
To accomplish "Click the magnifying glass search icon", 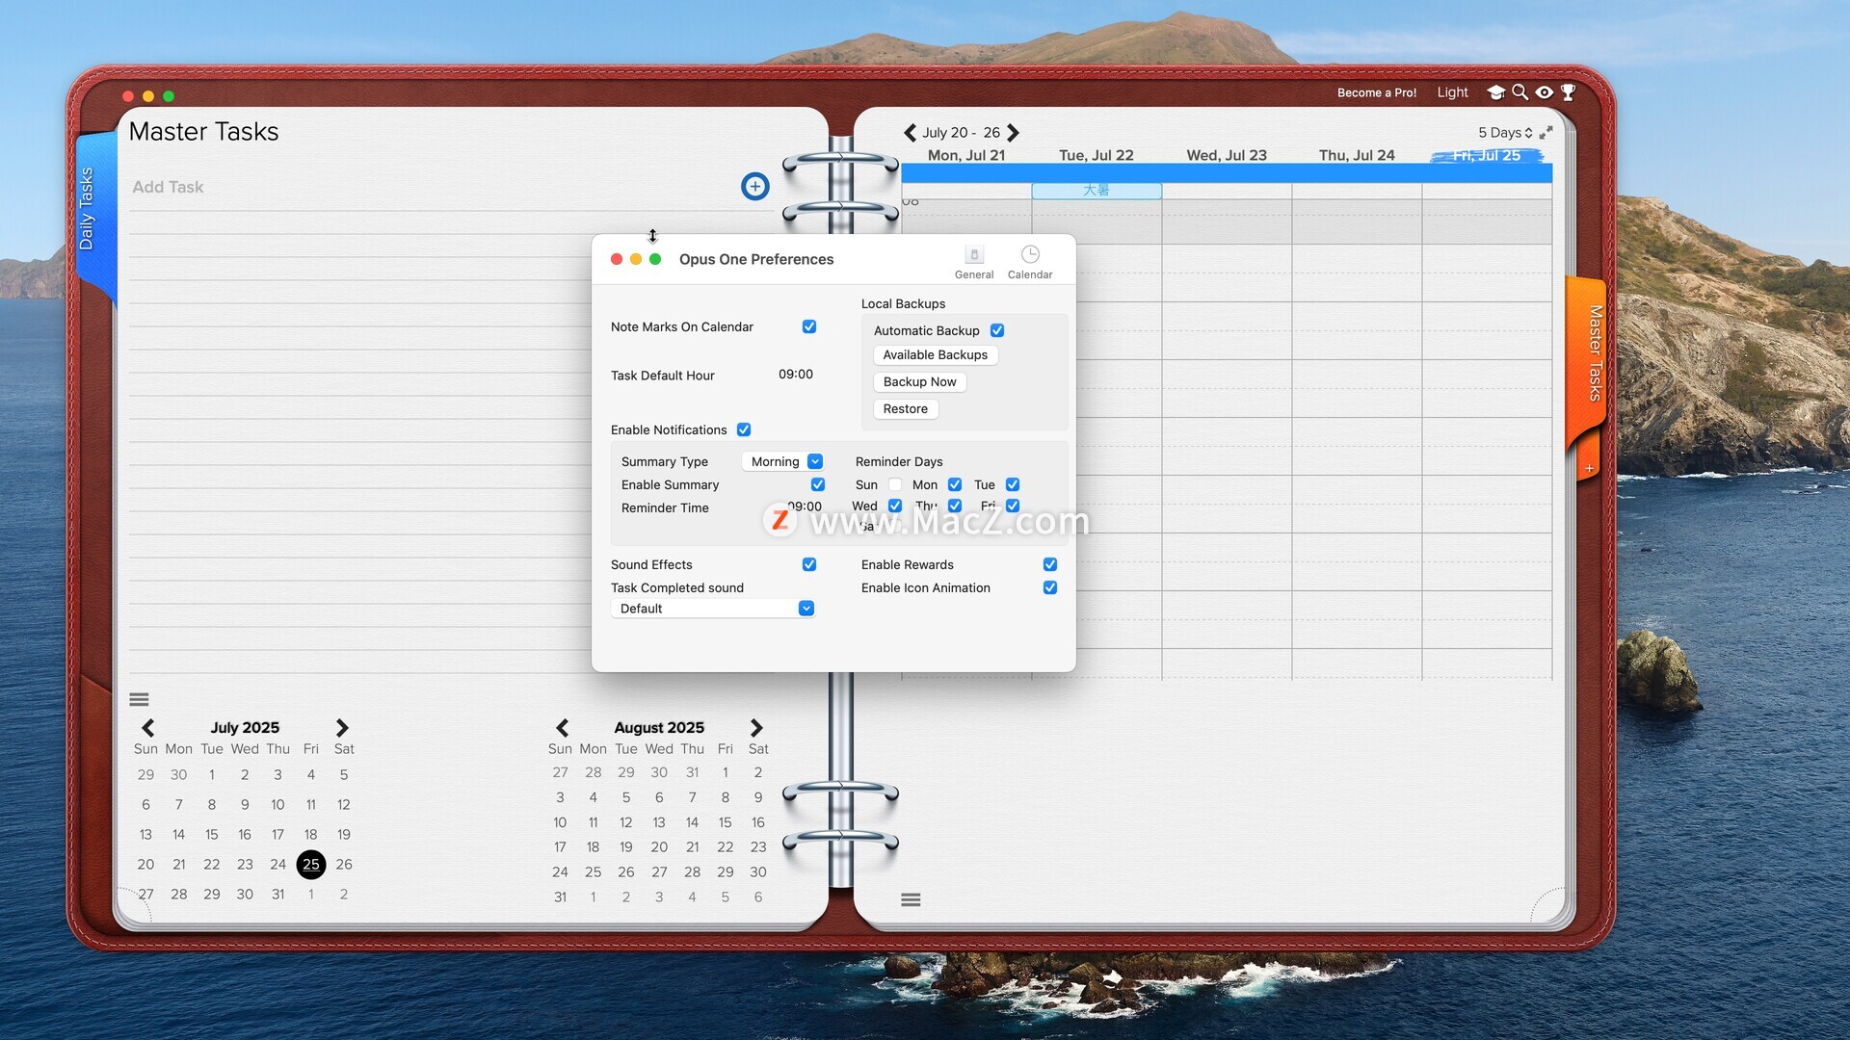I will click(1520, 92).
